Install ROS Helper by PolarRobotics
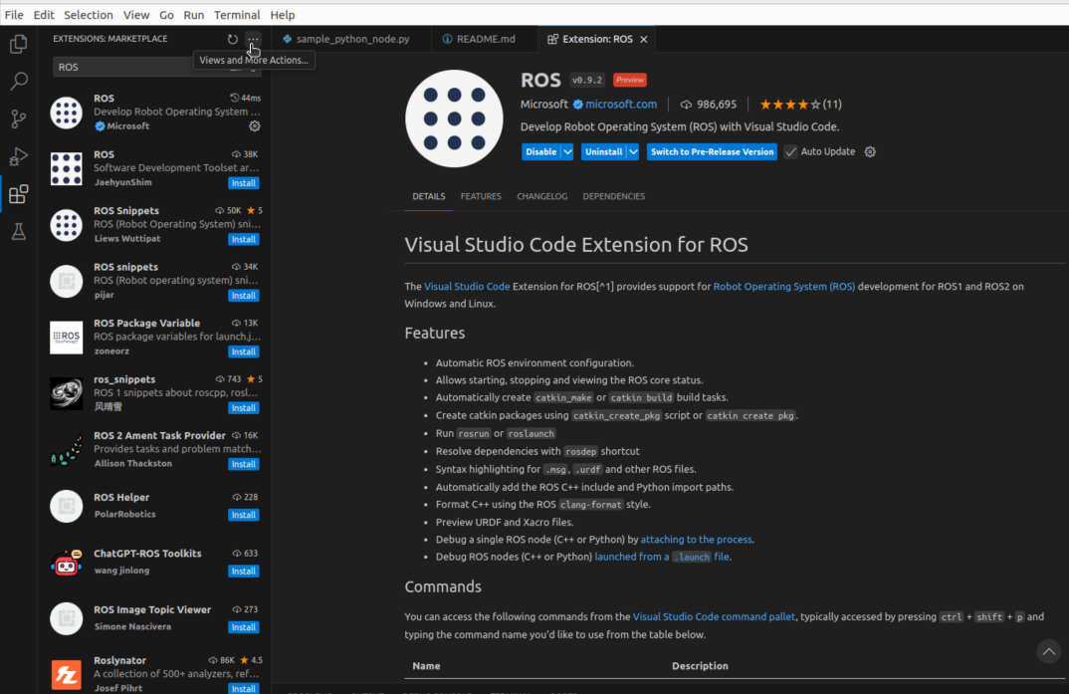The height and width of the screenshot is (694, 1069). [x=244, y=515]
